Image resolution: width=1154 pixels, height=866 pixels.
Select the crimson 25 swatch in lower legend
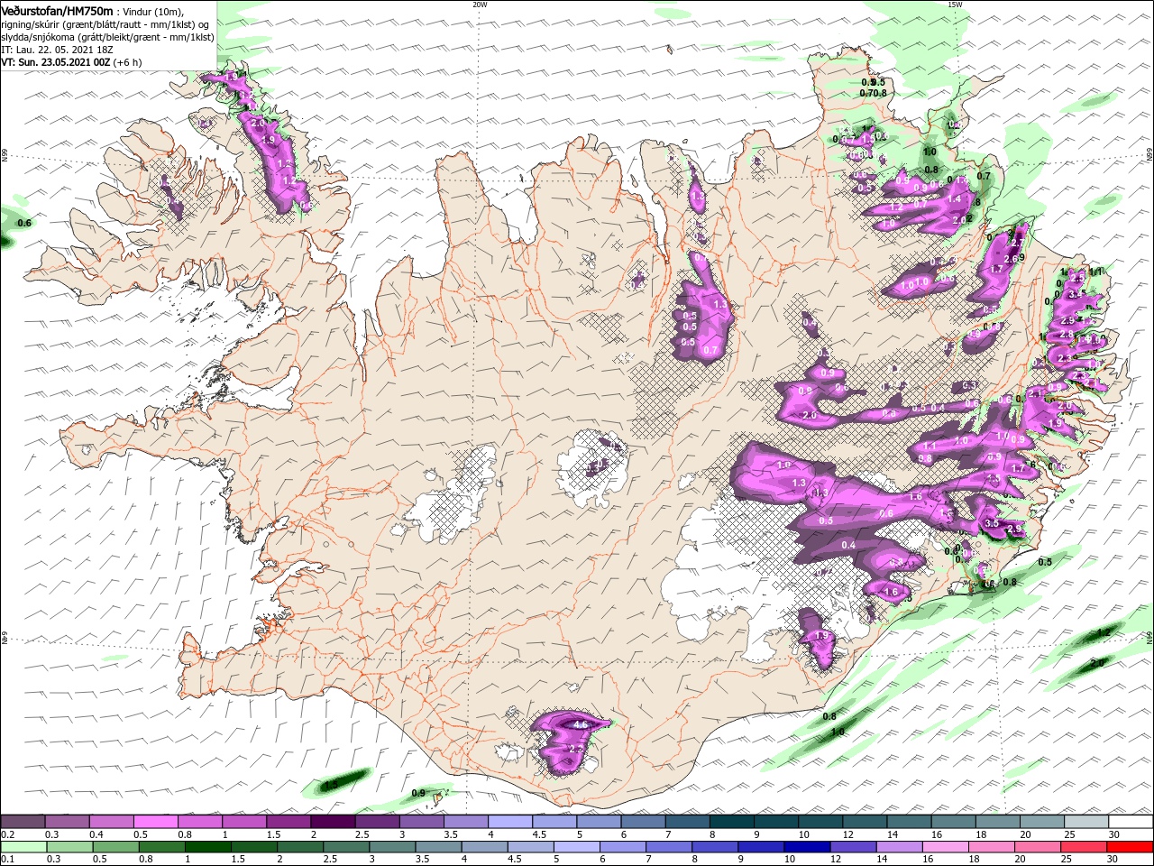pos(1085,847)
